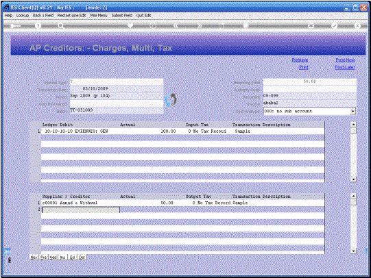This screenshot has height=278, width=371.
Task: Click the checkmark submit icon
Action: (334, 25)
